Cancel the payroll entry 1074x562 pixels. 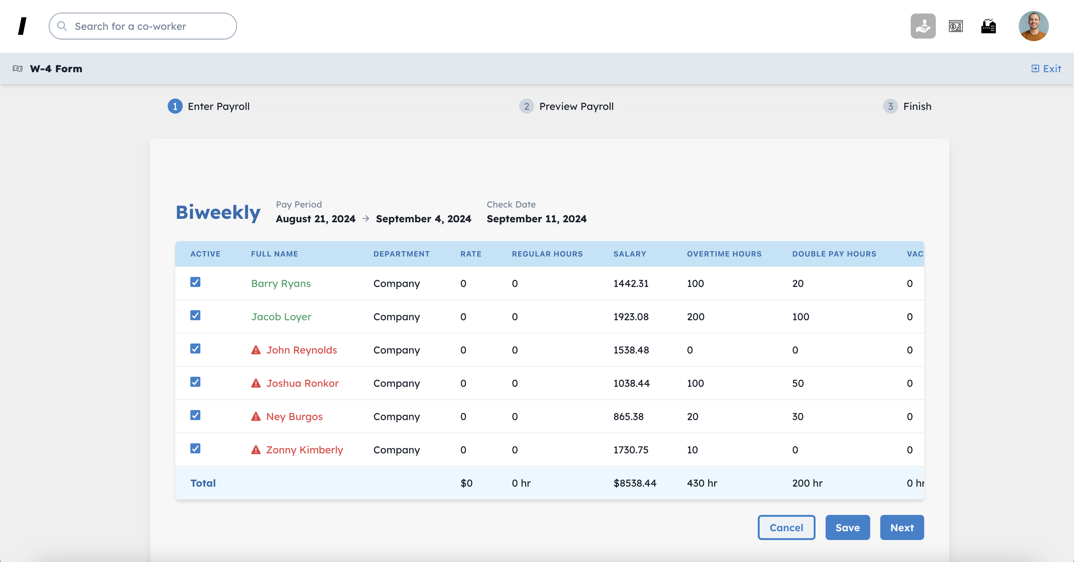(x=786, y=527)
